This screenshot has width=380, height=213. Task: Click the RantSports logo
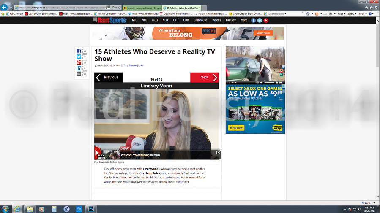point(110,20)
